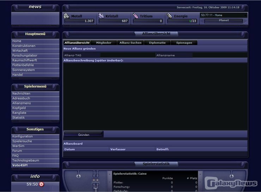This screenshot has height=192, width=261.
Task: Focus the Allianz-TAG input field
Action: [128, 55]
